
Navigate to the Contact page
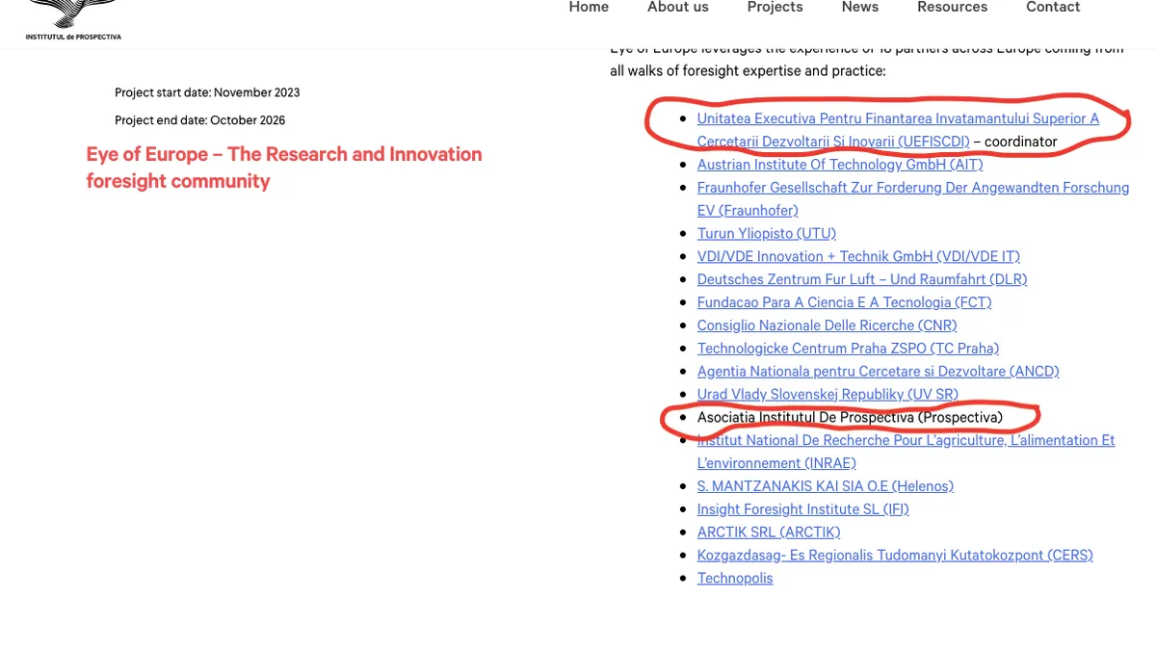pos(1053,8)
